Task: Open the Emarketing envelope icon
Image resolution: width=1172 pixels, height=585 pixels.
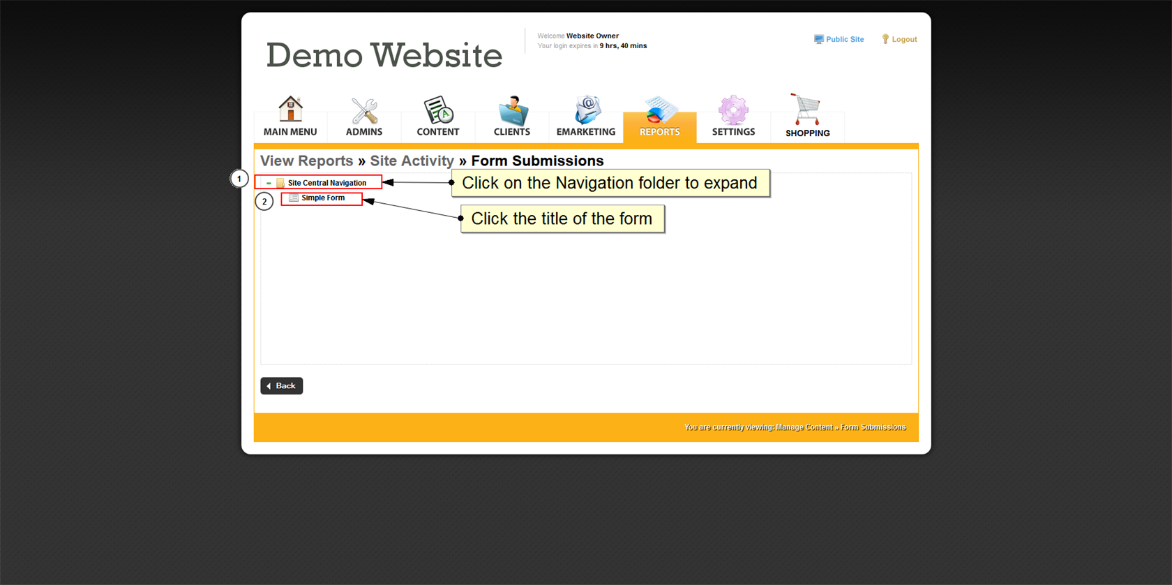Action: coord(587,110)
